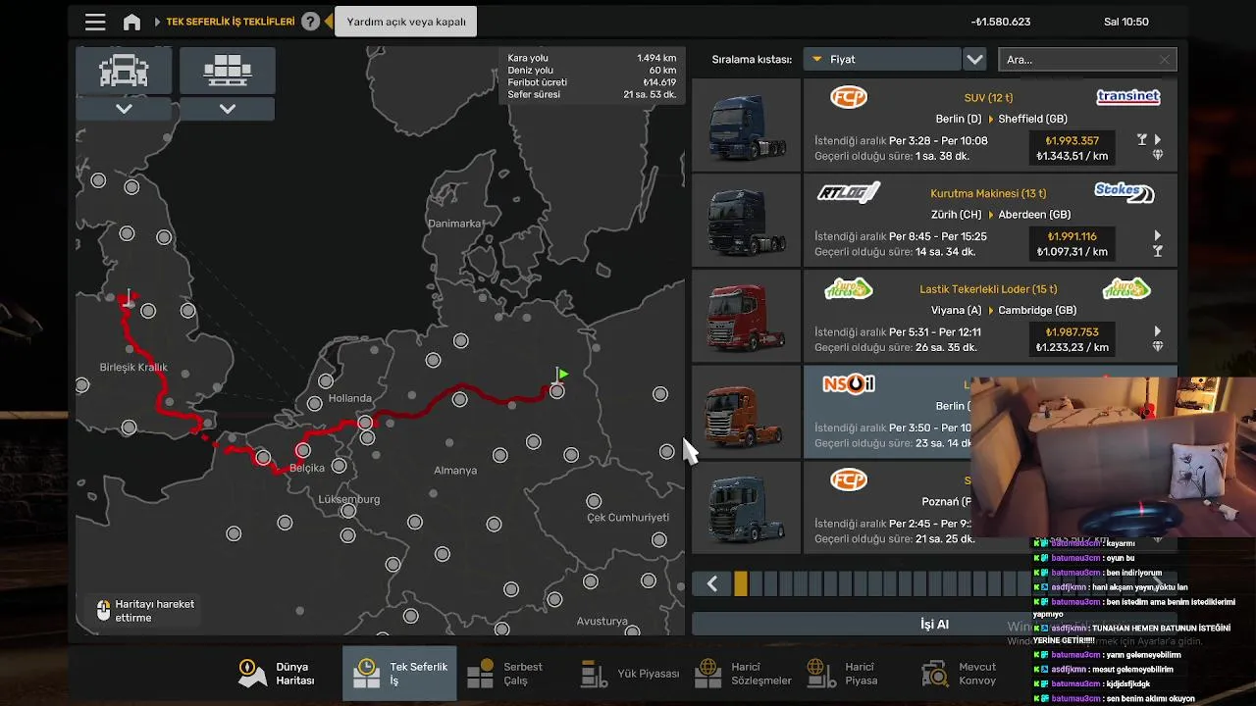Click the RTLog company logo
Viewport: 1256px width, 706px height.
pos(849,192)
